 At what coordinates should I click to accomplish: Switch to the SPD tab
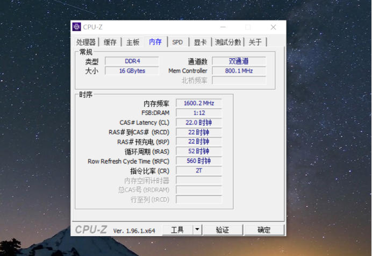pos(177,42)
